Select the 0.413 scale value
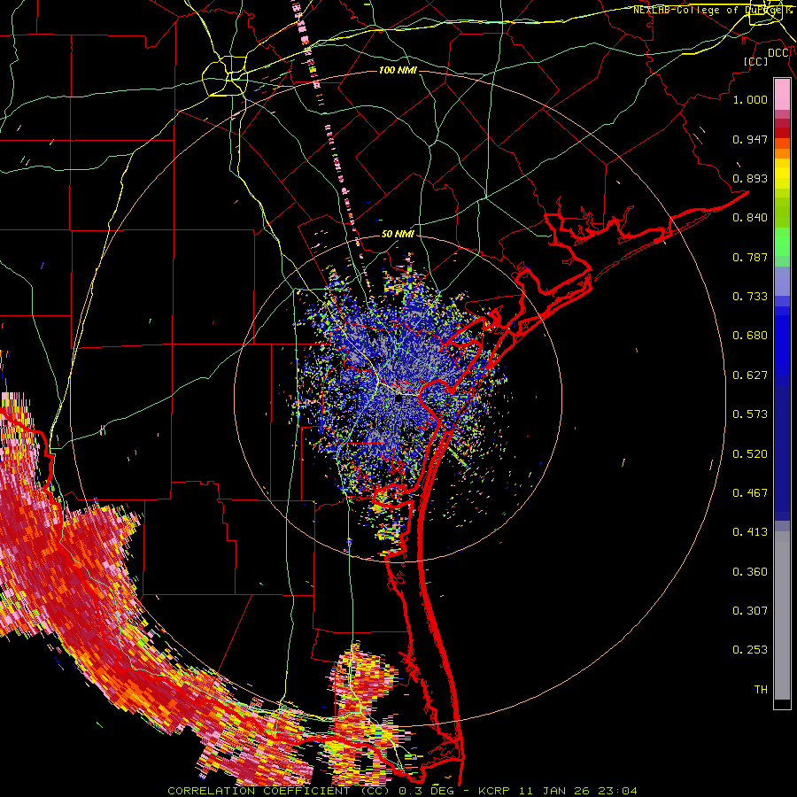This screenshot has height=797, width=797. (750, 532)
